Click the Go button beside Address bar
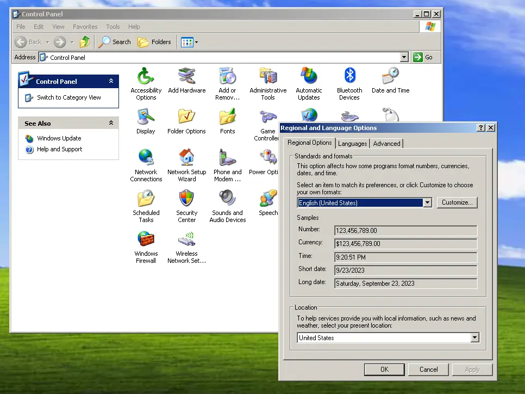This screenshot has width=525, height=394. pyautogui.click(x=422, y=57)
